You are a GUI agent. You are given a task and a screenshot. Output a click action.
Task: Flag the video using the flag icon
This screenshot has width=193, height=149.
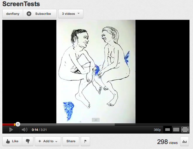click(x=85, y=141)
